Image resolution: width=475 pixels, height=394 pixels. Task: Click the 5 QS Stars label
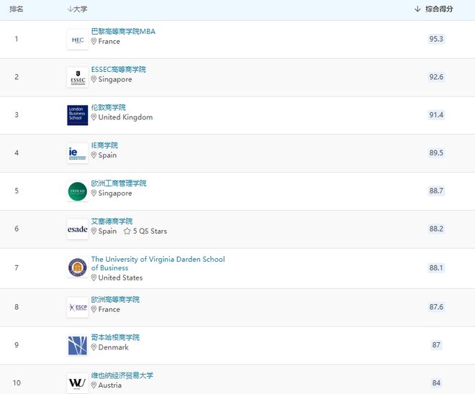click(x=150, y=232)
